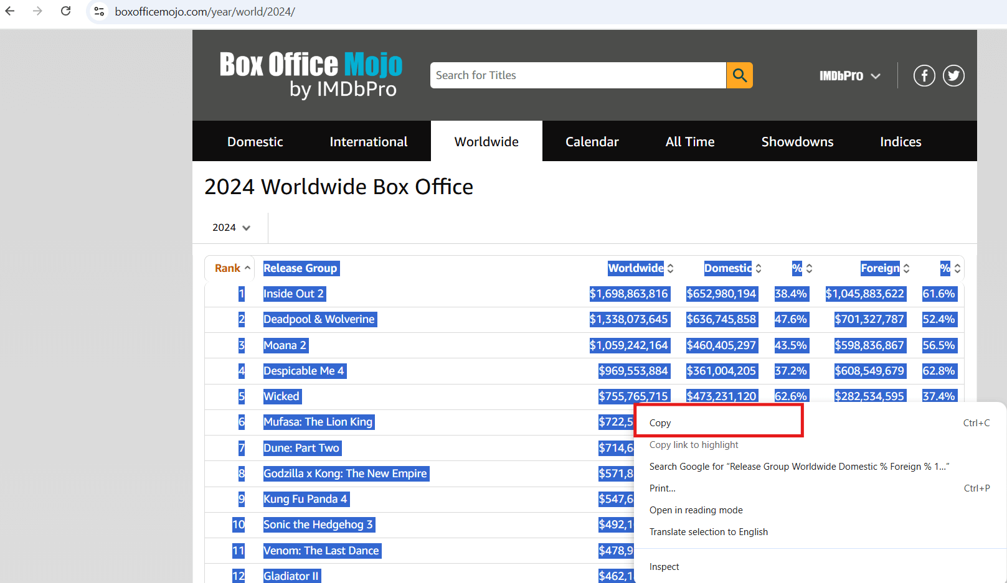Choose Copy from the context menu
The image size is (1007, 583).
(820, 423)
